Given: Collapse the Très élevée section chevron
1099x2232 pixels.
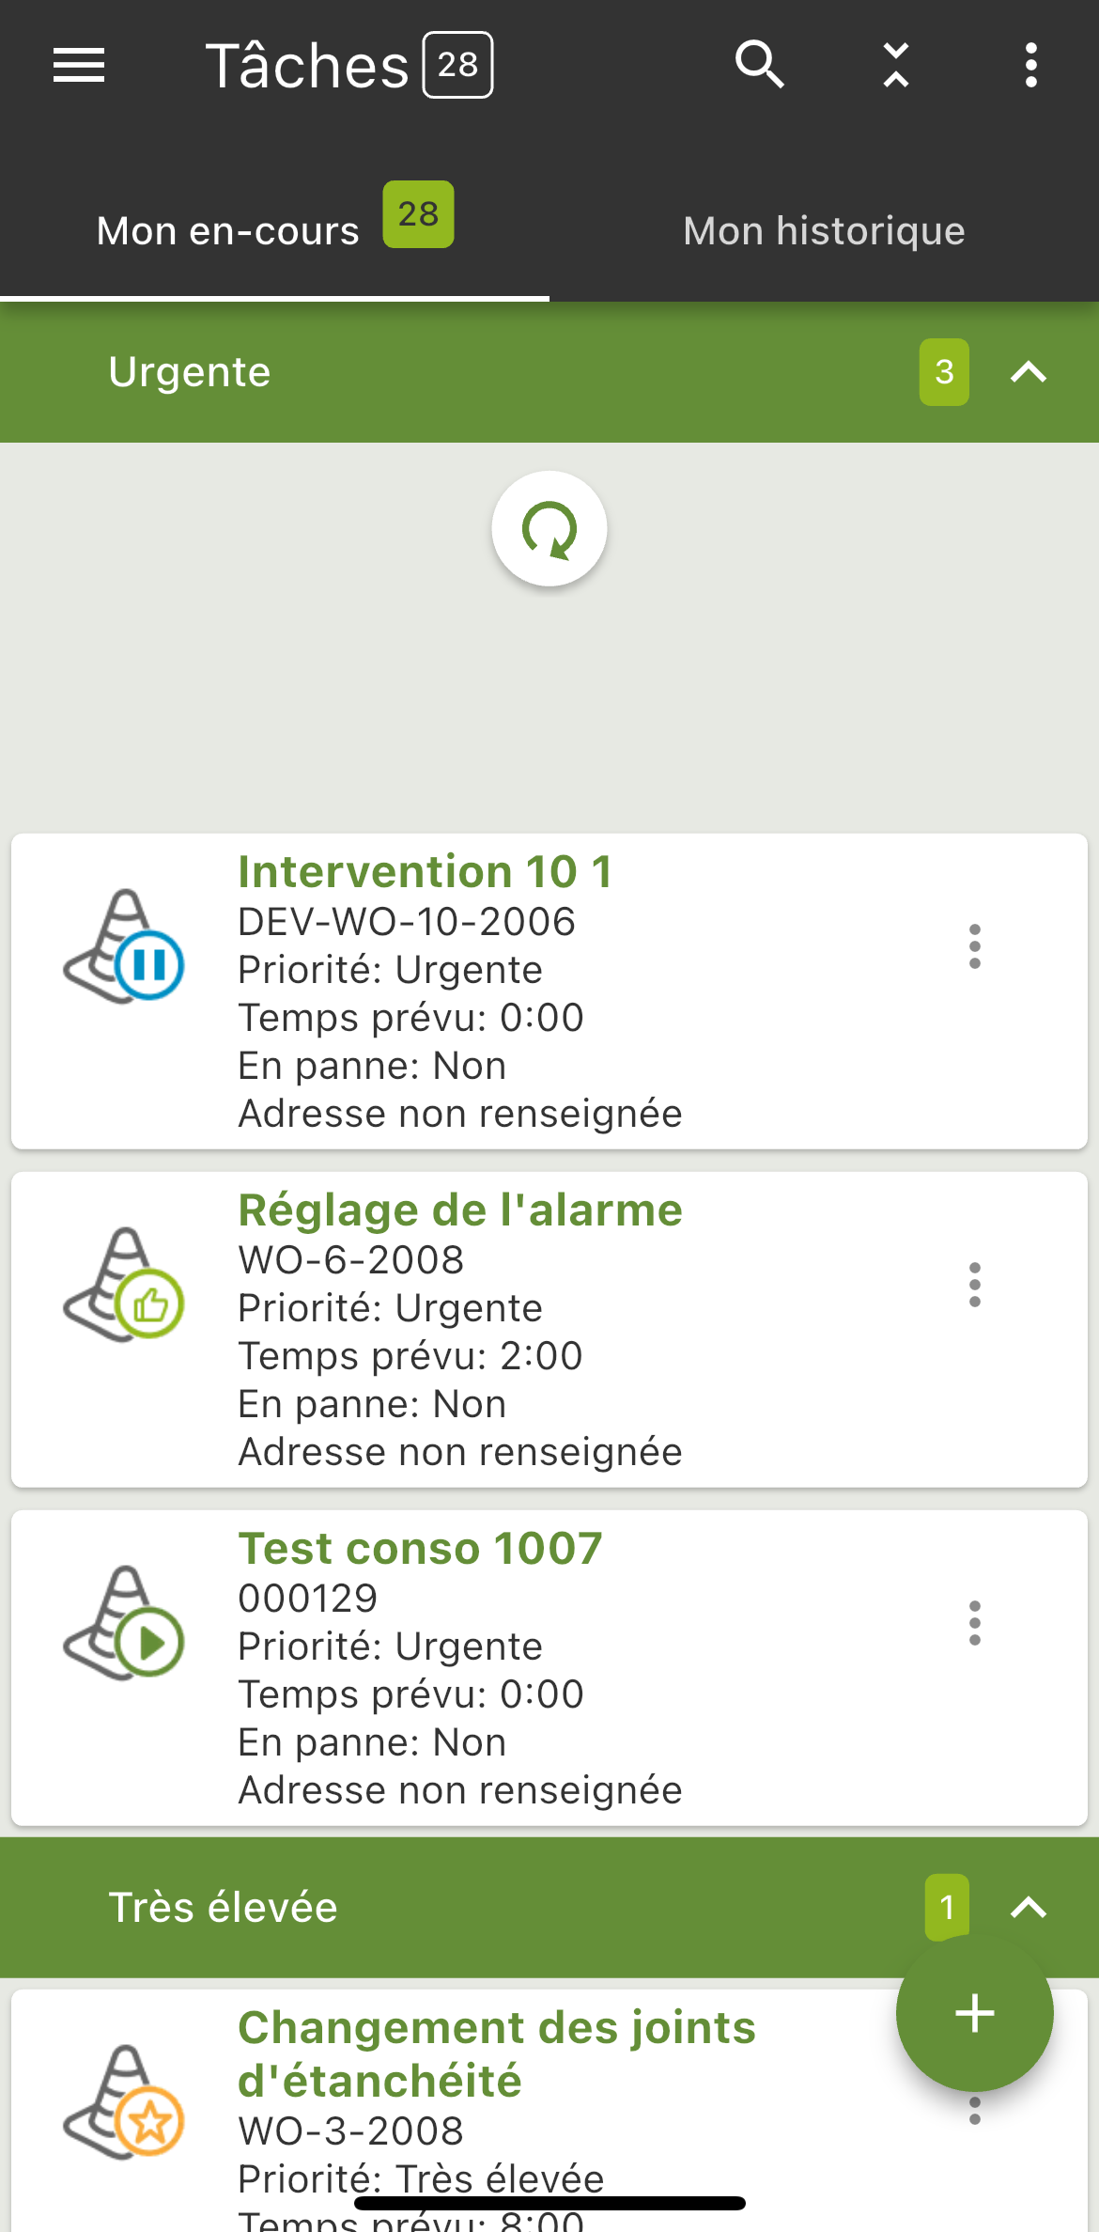Looking at the screenshot, I should click(x=1029, y=1908).
